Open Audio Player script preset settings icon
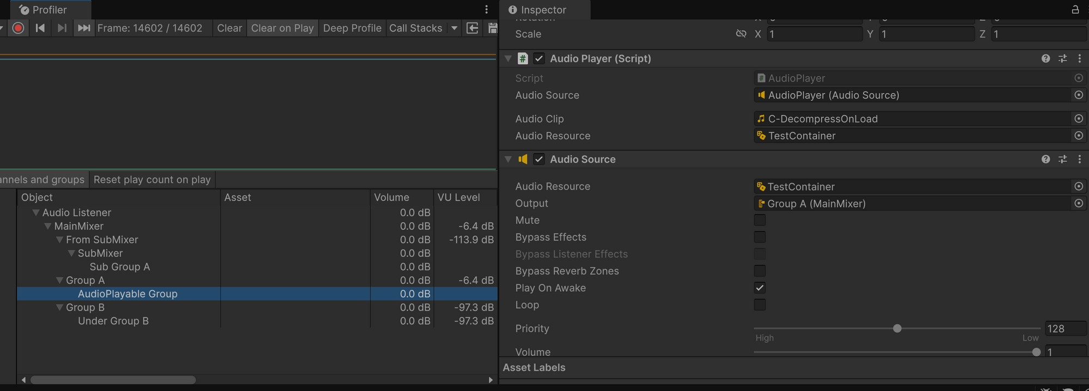 pyautogui.click(x=1062, y=58)
